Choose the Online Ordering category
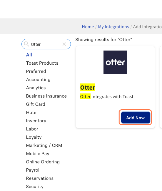 tap(43, 162)
